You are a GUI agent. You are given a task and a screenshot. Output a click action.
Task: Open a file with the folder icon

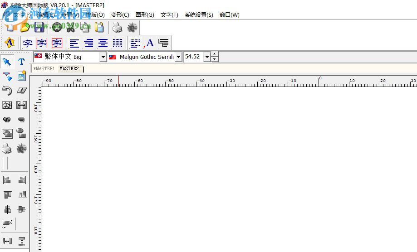tap(25, 27)
